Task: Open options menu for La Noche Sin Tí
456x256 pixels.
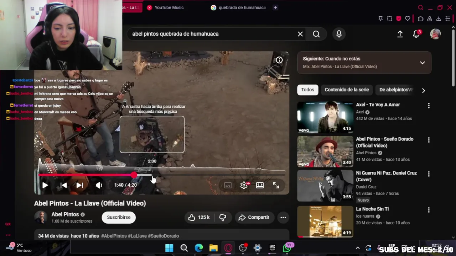Action: [x=429, y=210]
